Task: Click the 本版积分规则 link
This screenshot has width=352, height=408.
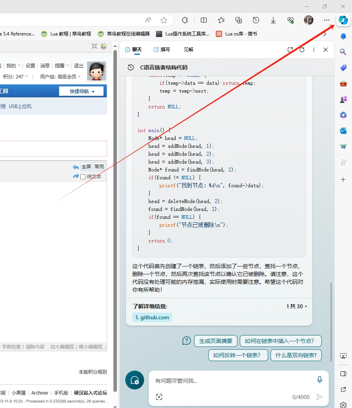Action: (93, 372)
